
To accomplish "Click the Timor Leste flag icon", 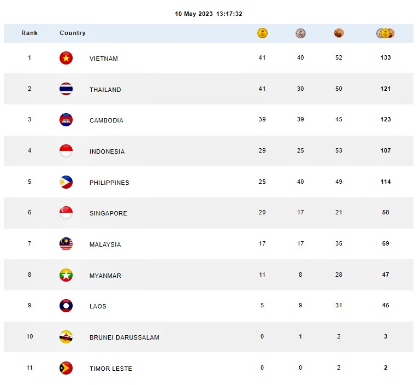I will point(66,368).
